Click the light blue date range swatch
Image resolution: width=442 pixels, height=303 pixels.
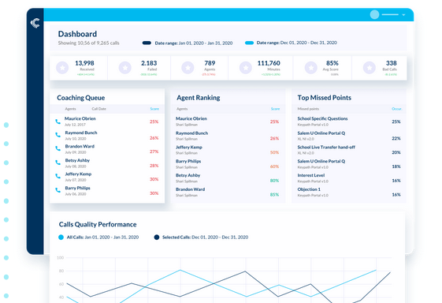[x=249, y=43]
